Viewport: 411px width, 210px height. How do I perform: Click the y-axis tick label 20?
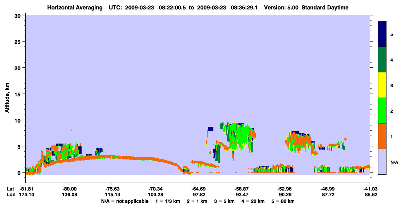[18, 68]
